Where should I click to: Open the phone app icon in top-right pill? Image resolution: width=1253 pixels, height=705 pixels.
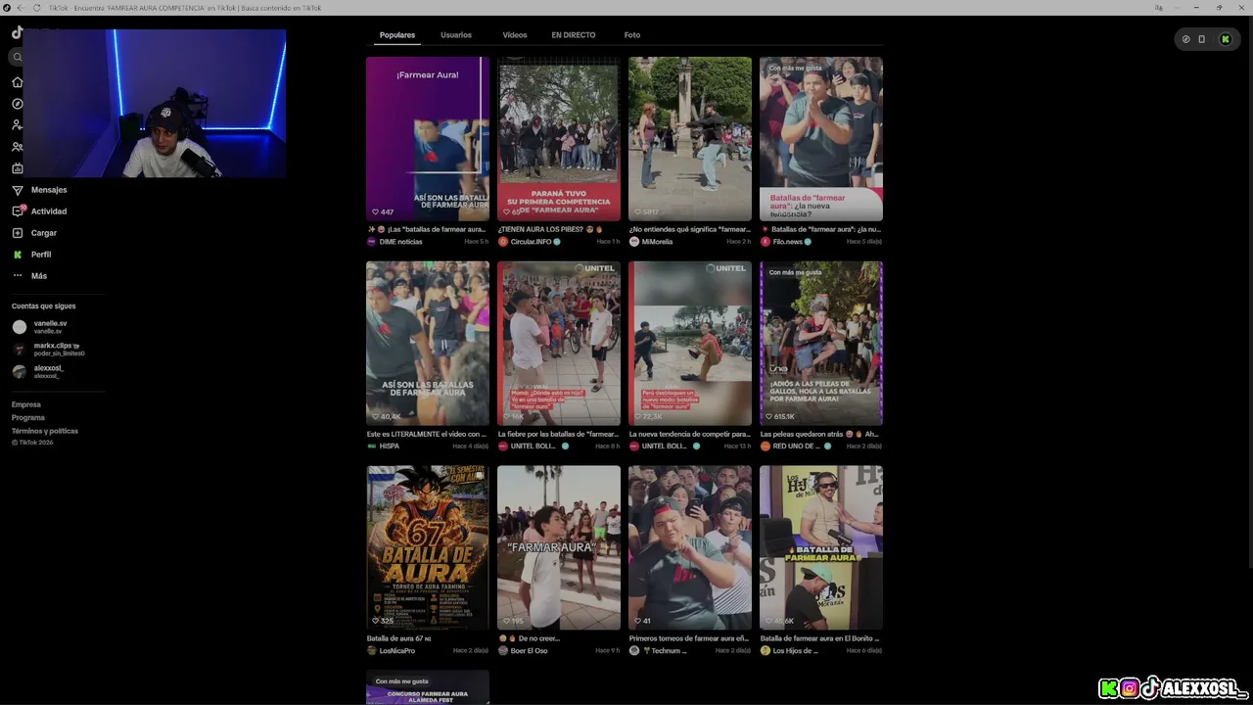(x=1202, y=39)
